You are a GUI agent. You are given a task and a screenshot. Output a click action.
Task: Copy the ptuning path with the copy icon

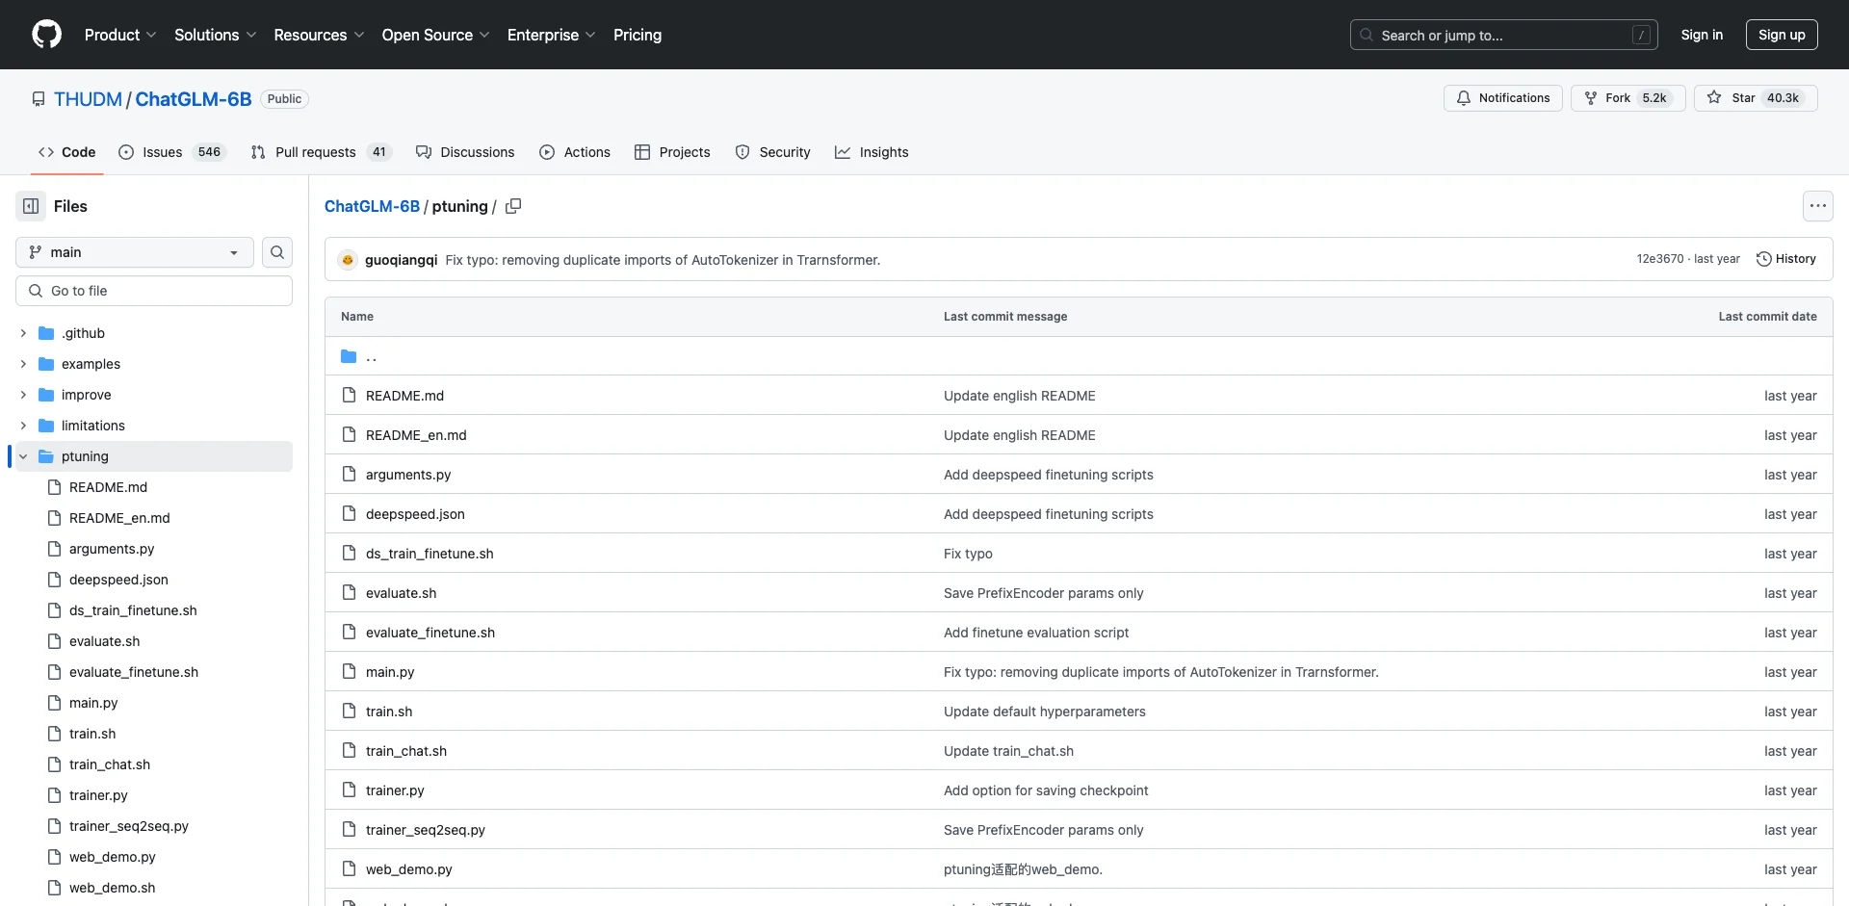[x=513, y=206]
